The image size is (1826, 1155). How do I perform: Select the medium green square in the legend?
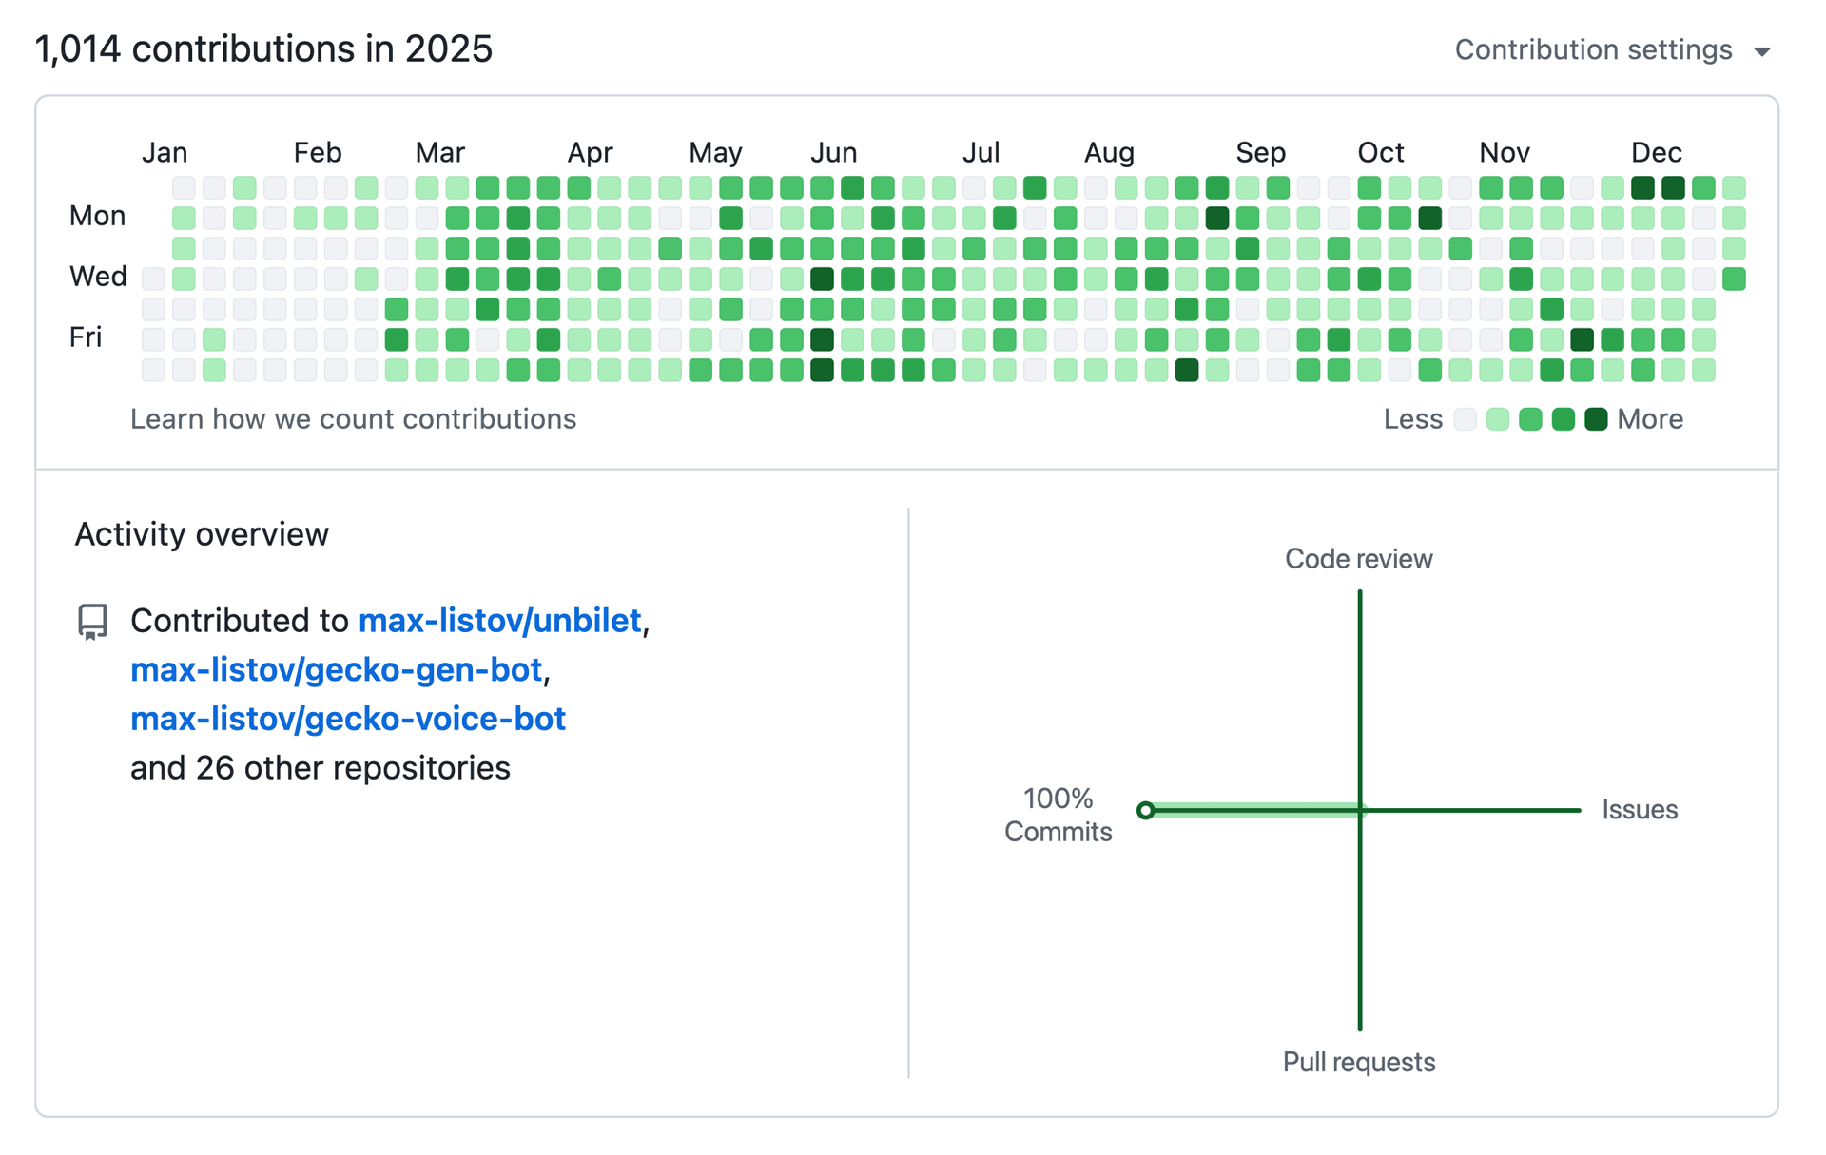(x=1531, y=419)
